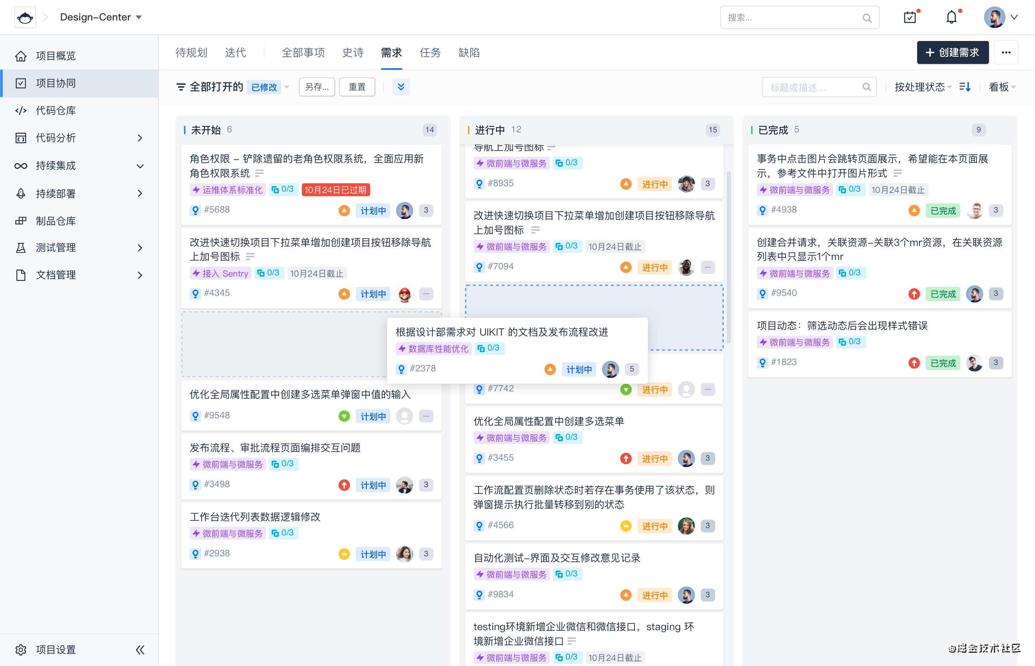The height and width of the screenshot is (666, 1035).
Task: Open the 看板 view dropdown
Action: coord(1001,87)
